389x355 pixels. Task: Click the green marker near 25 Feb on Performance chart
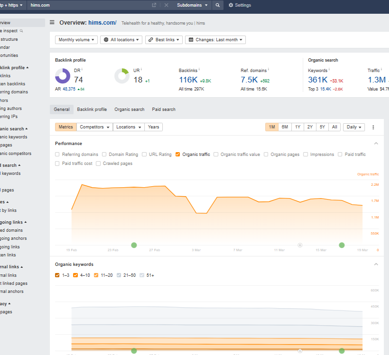pos(134,245)
